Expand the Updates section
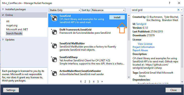This screenshot has width=184, height=95. [3, 39]
